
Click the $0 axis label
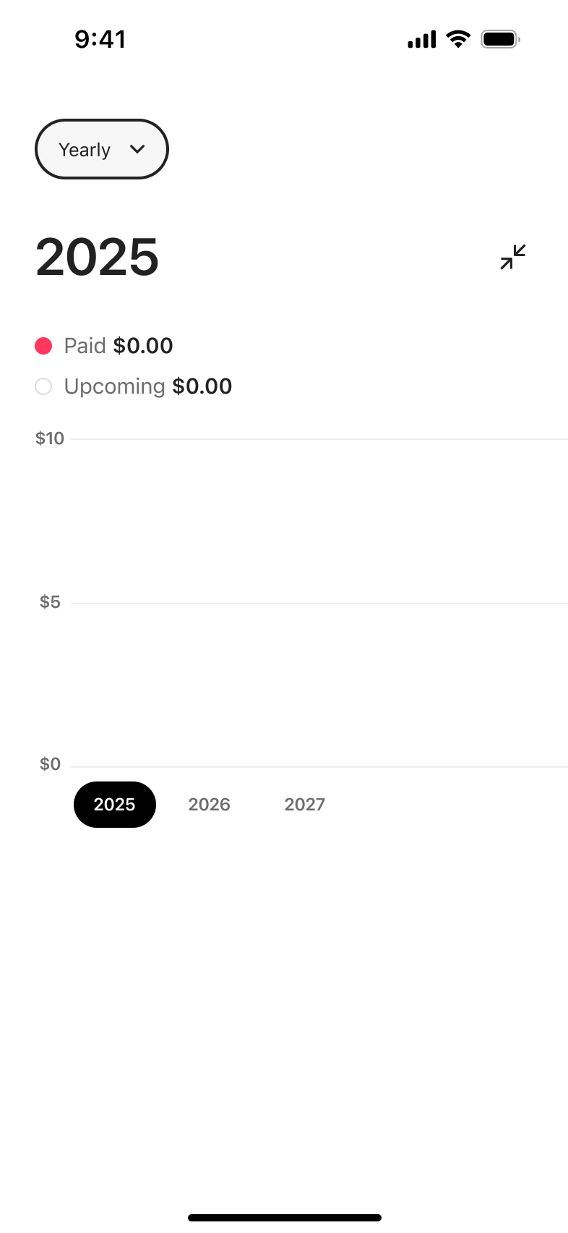(x=50, y=764)
